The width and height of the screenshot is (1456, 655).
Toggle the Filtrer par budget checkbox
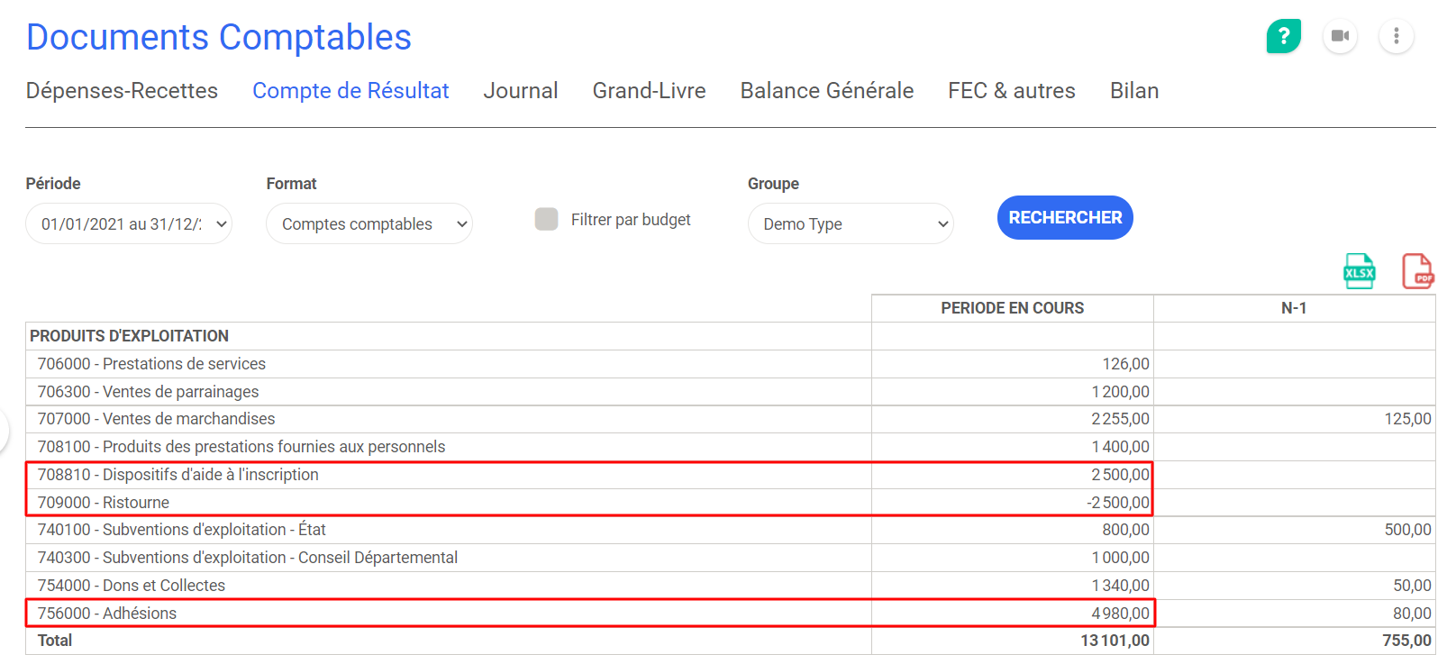(546, 219)
